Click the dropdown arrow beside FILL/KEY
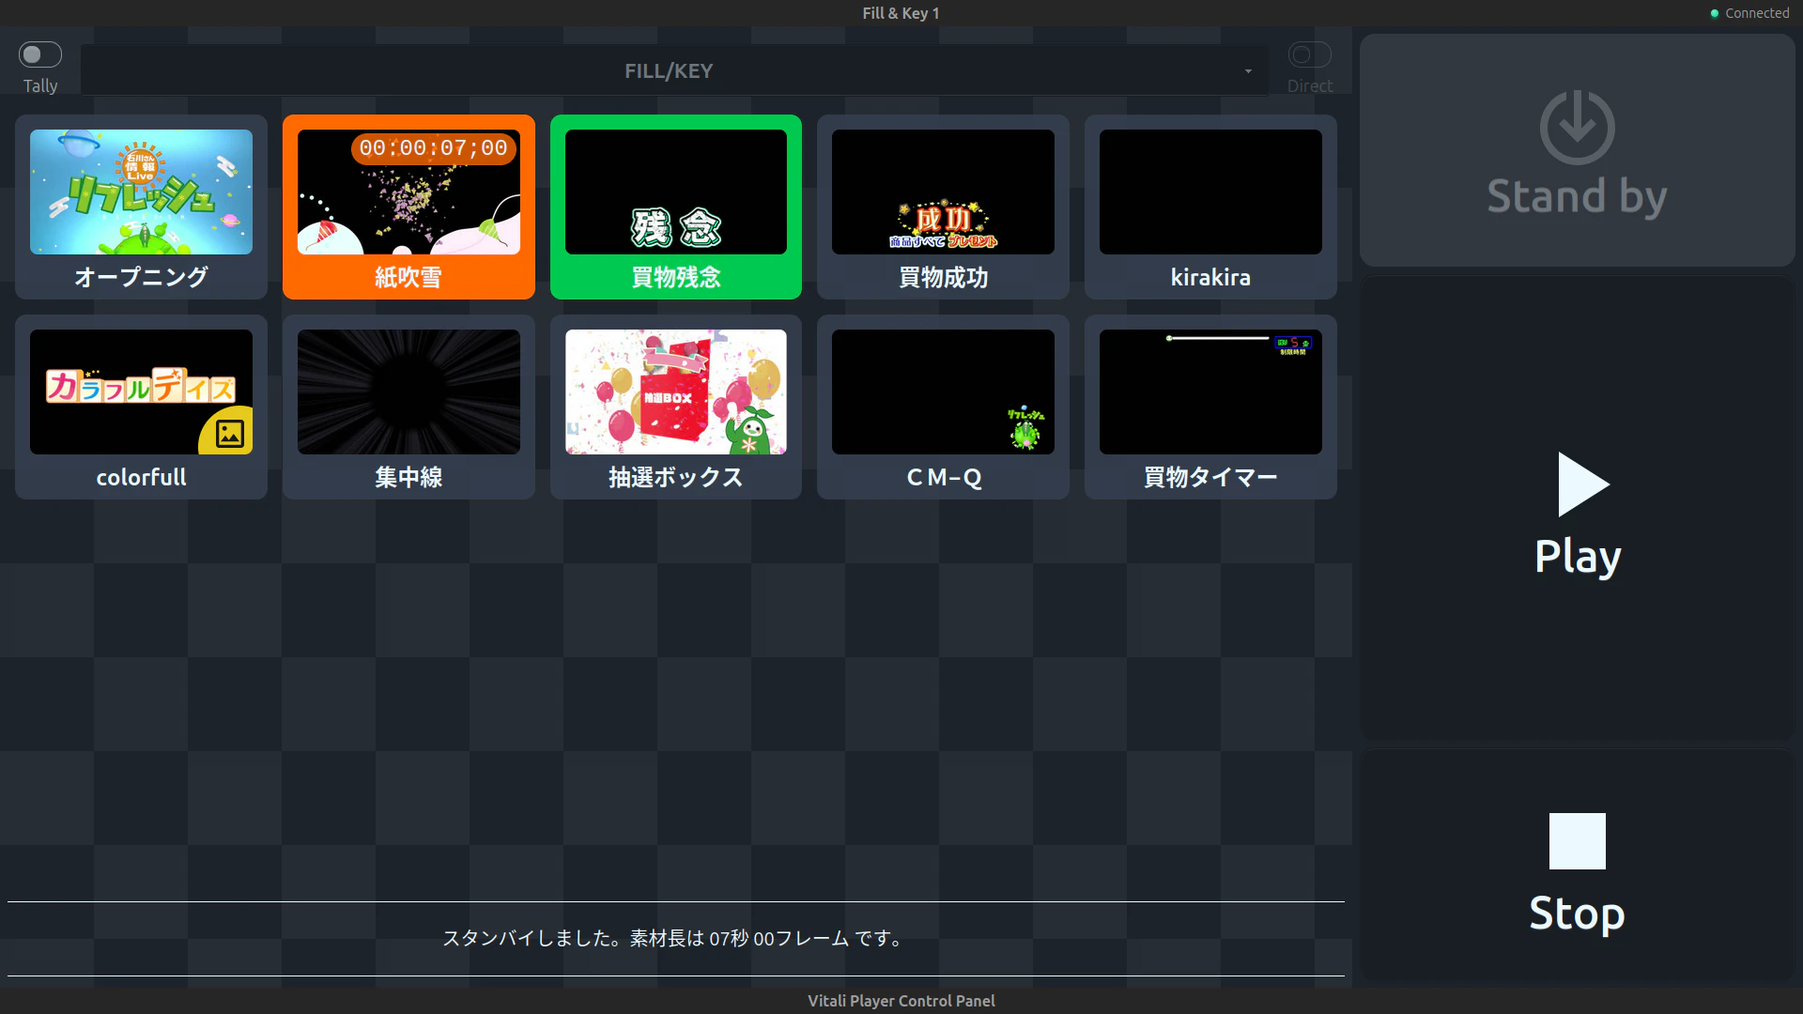The height and width of the screenshot is (1014, 1803). (x=1249, y=71)
